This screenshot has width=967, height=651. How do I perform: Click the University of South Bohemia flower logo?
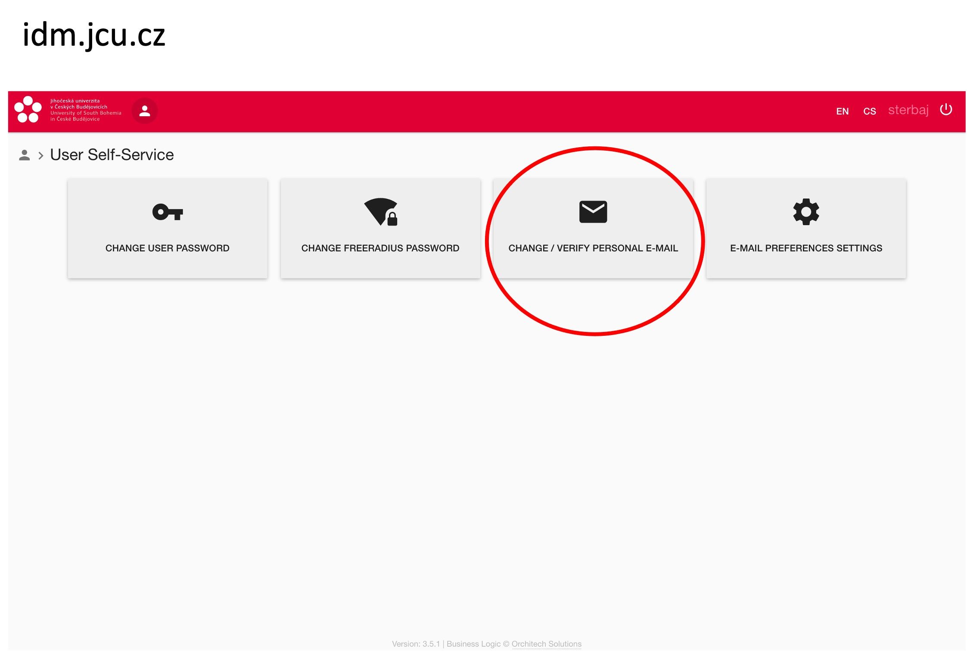(28, 110)
